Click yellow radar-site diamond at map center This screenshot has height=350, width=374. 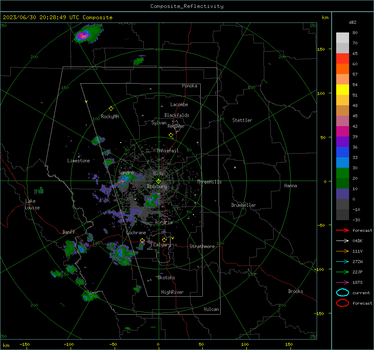click(x=159, y=181)
